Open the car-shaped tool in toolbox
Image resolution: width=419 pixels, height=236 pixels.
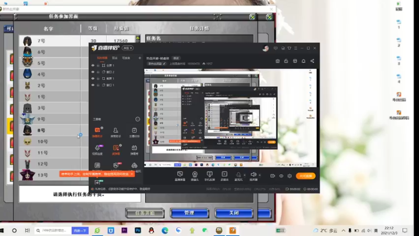tap(134, 165)
